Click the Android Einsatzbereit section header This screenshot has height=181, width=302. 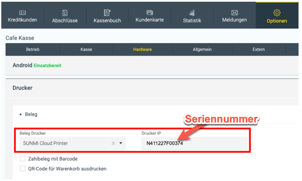click(x=37, y=65)
